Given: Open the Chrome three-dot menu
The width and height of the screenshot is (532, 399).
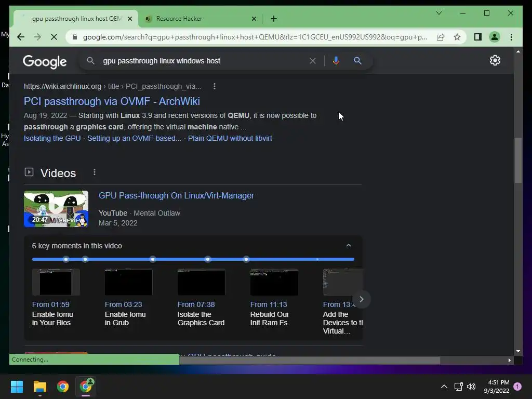Looking at the screenshot, I should tap(511, 37).
